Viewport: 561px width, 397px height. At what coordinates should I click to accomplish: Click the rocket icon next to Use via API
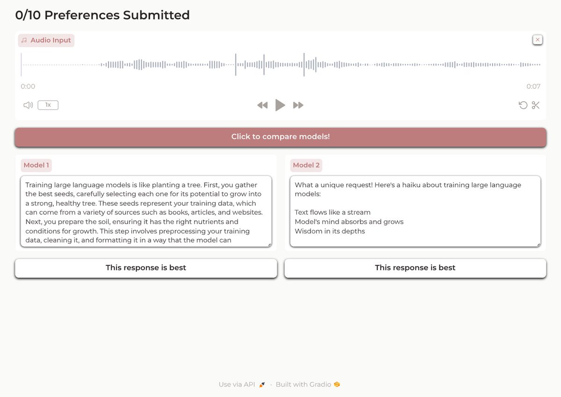262,384
